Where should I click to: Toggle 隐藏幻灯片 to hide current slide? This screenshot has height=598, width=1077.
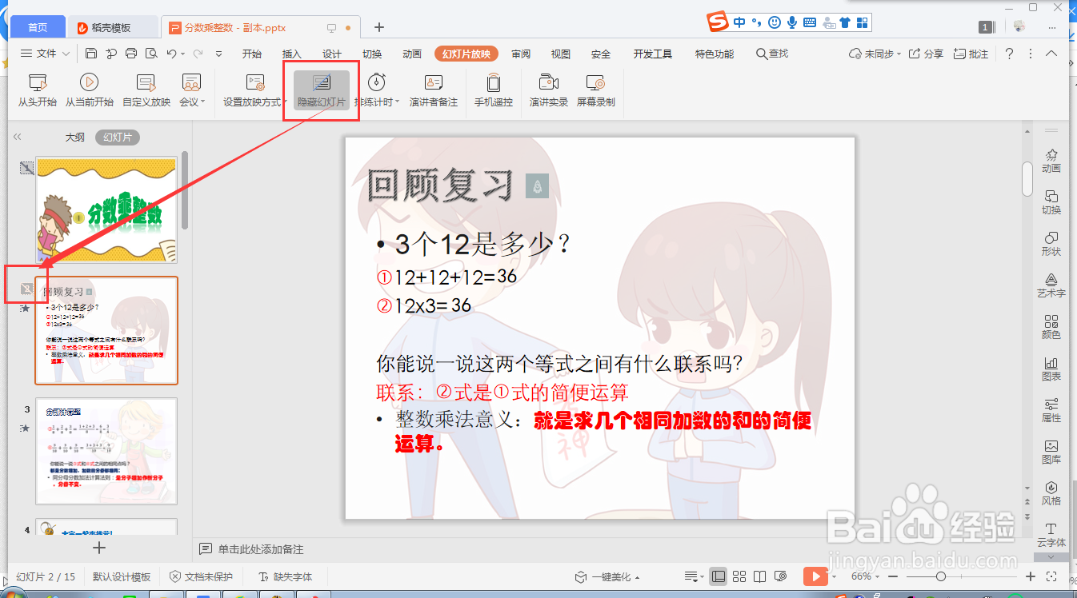(x=321, y=88)
